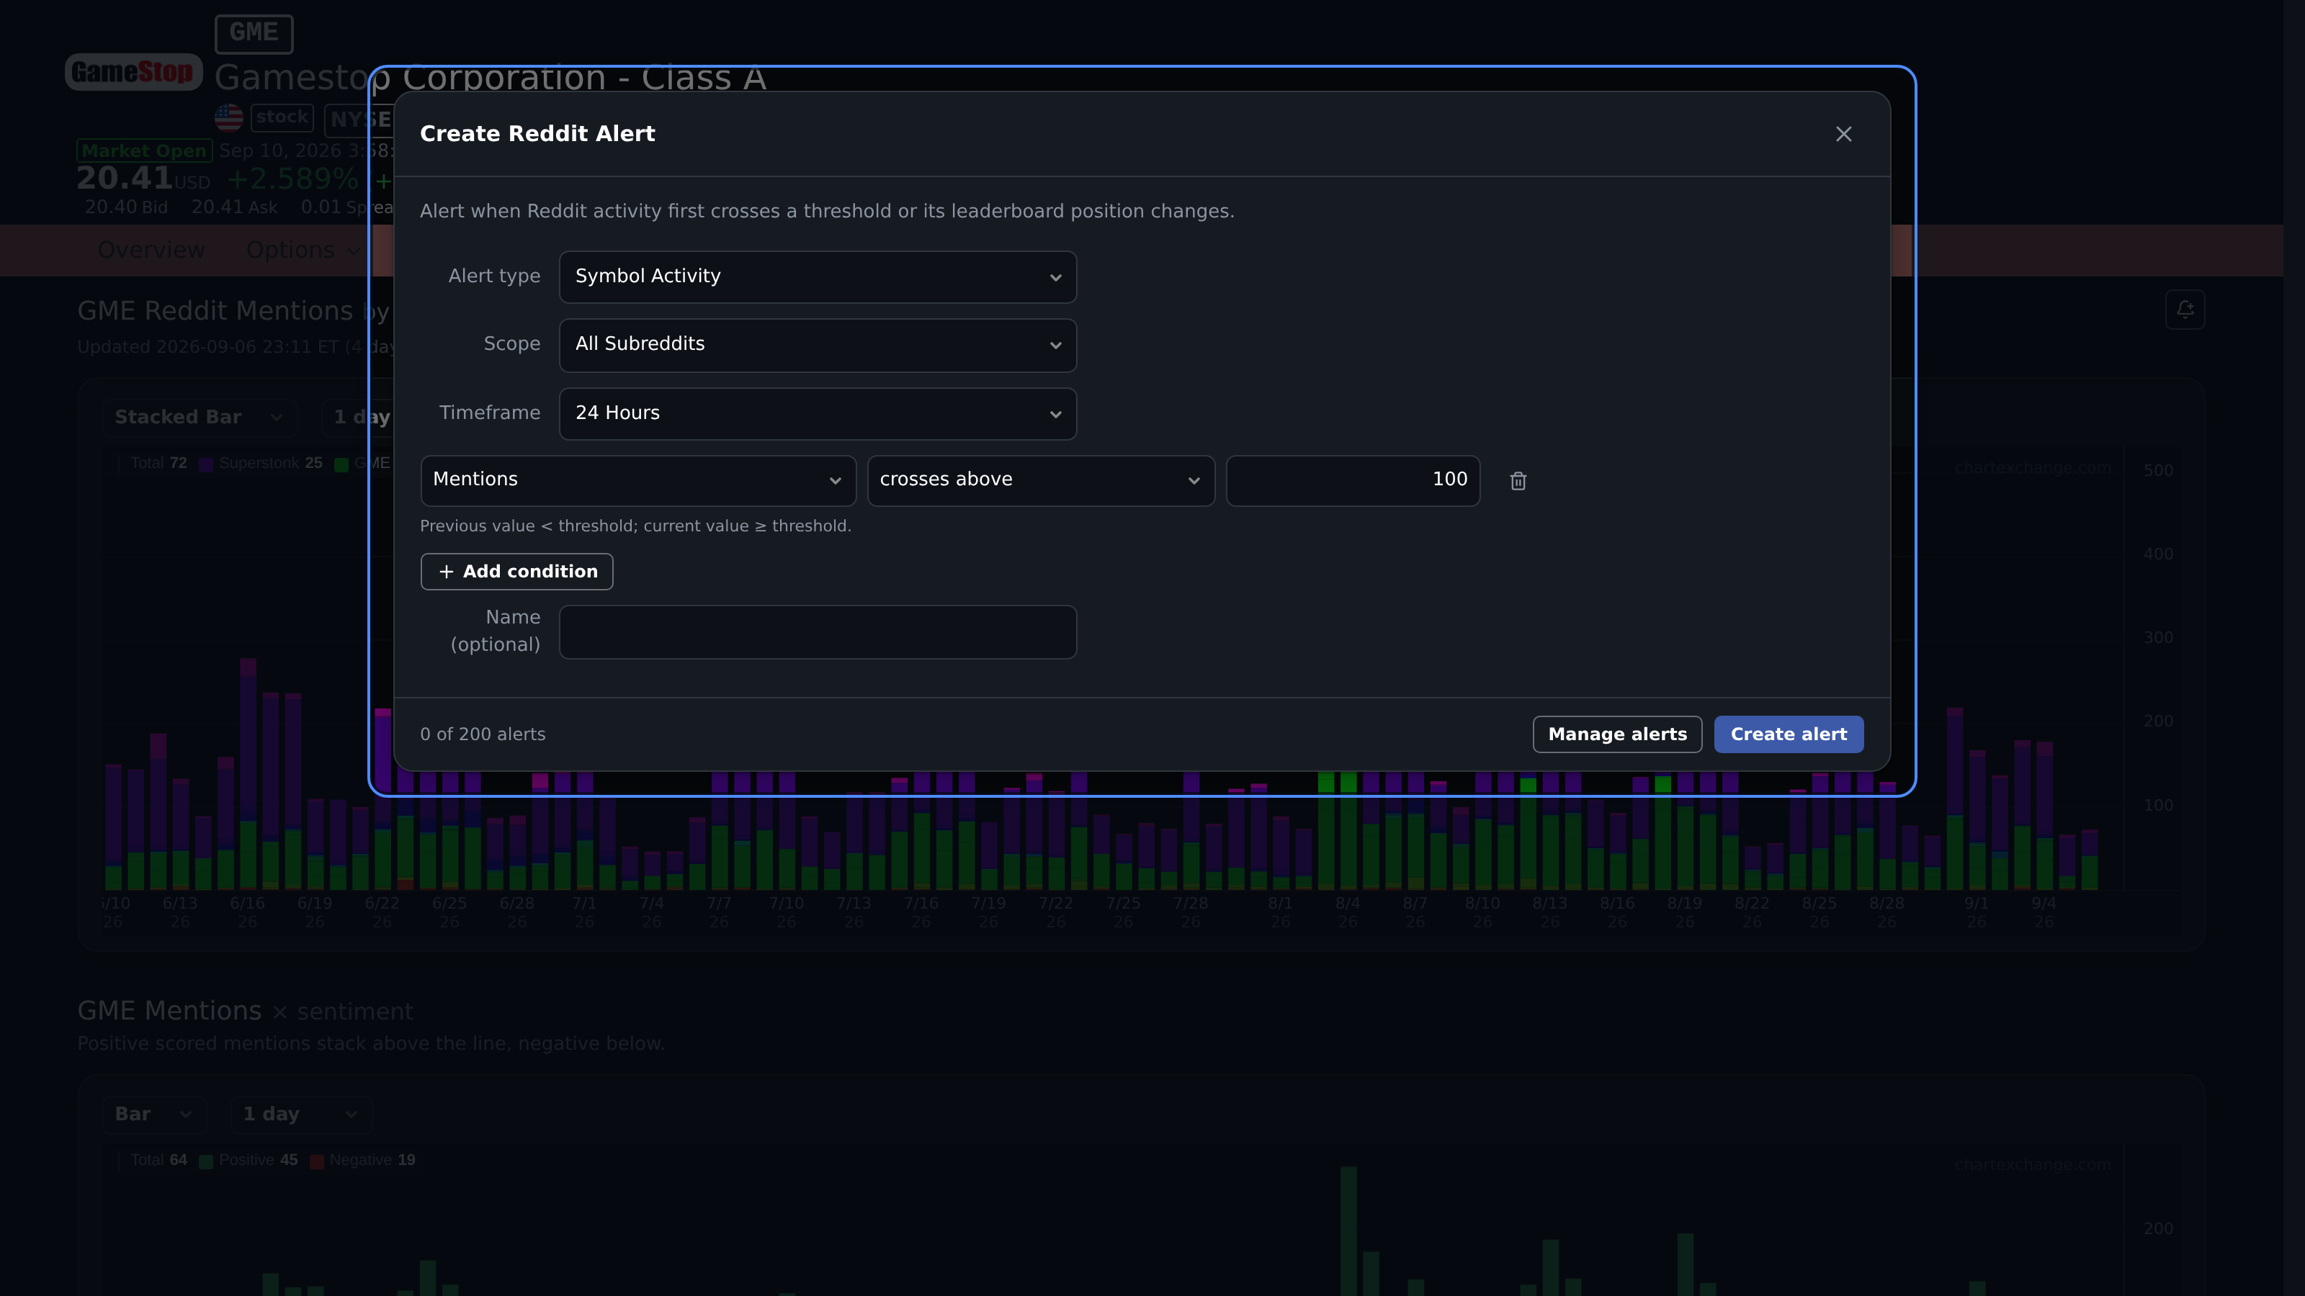Open the Scope dropdown showing All Subreddits

tap(818, 344)
